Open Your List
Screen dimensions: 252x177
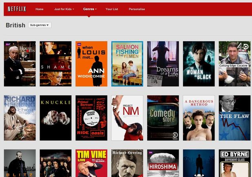112,9
